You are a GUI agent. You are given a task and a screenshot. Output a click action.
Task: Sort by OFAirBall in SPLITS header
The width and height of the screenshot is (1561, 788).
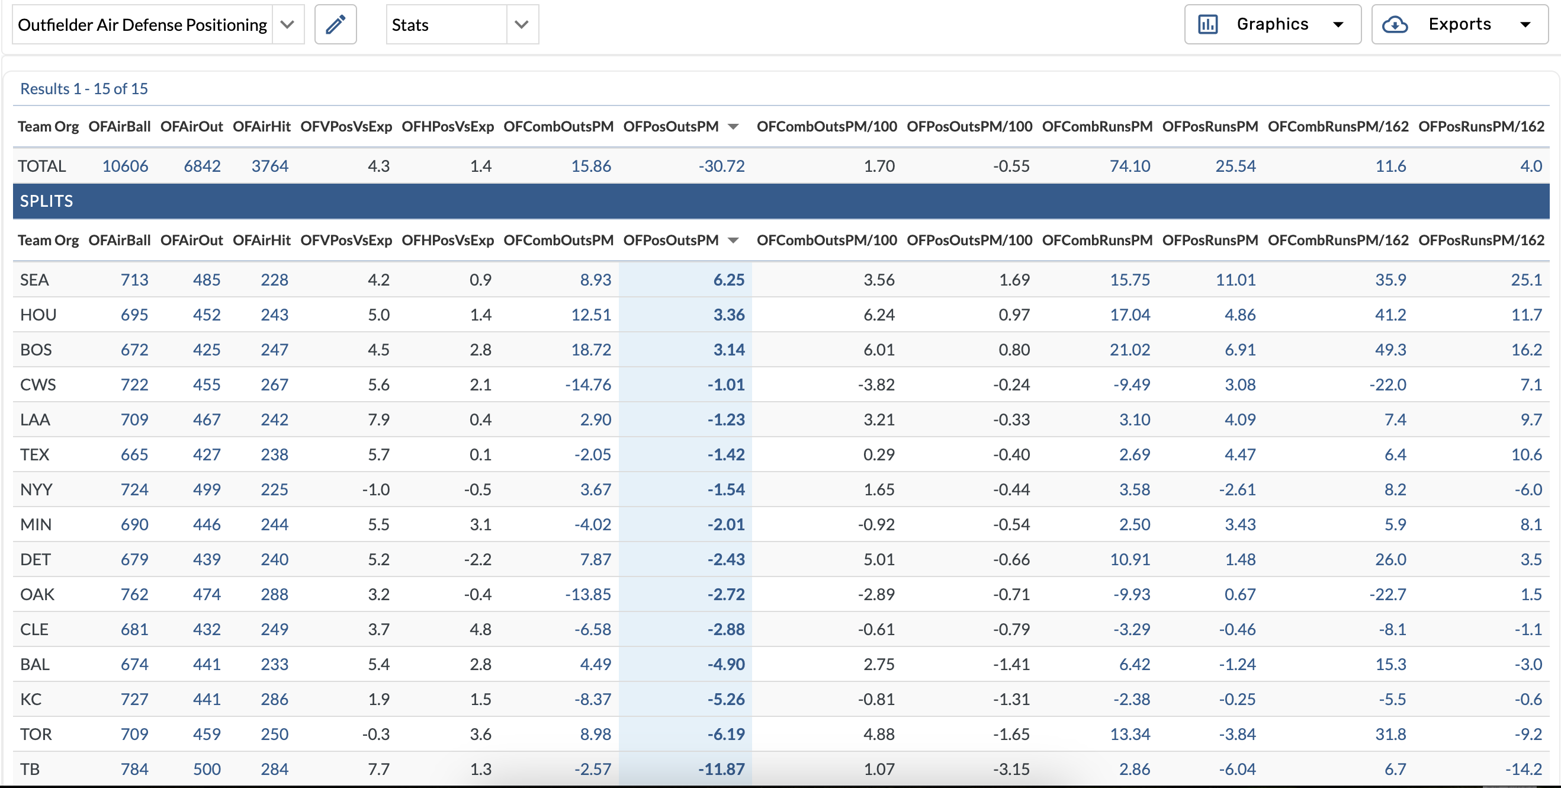(x=120, y=241)
